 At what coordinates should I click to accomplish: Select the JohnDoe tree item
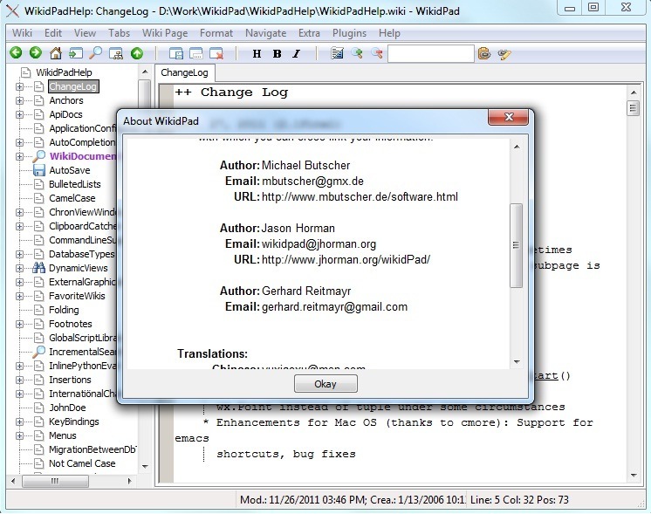67,408
